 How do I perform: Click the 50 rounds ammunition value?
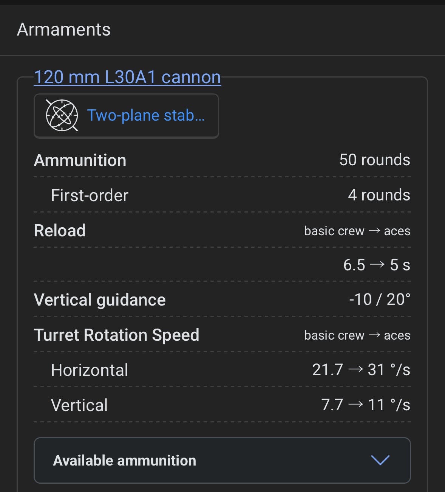point(374,160)
